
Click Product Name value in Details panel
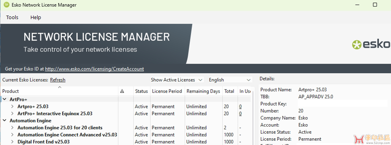tap(313, 90)
